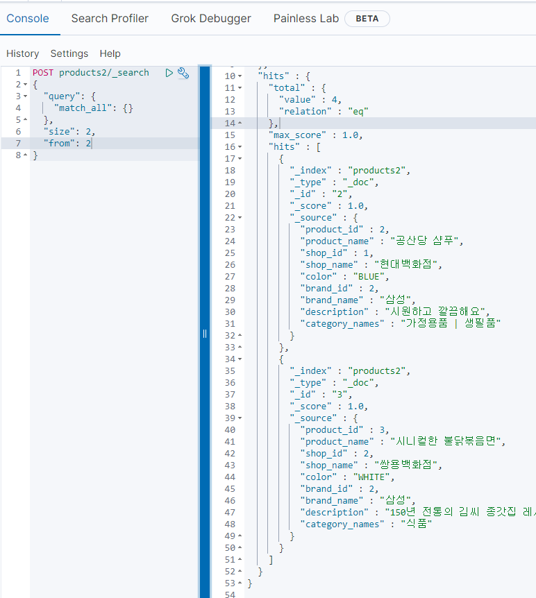Go to the Painless Lab tab
The width and height of the screenshot is (536, 598).
(x=305, y=19)
